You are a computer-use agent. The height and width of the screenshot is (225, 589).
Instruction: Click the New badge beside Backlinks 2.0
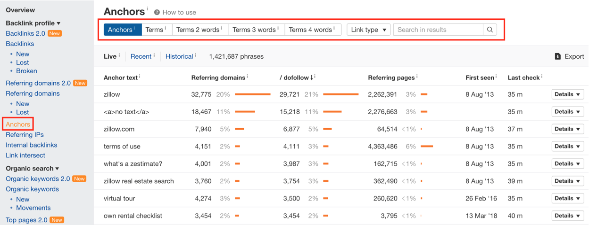pyautogui.click(x=55, y=33)
